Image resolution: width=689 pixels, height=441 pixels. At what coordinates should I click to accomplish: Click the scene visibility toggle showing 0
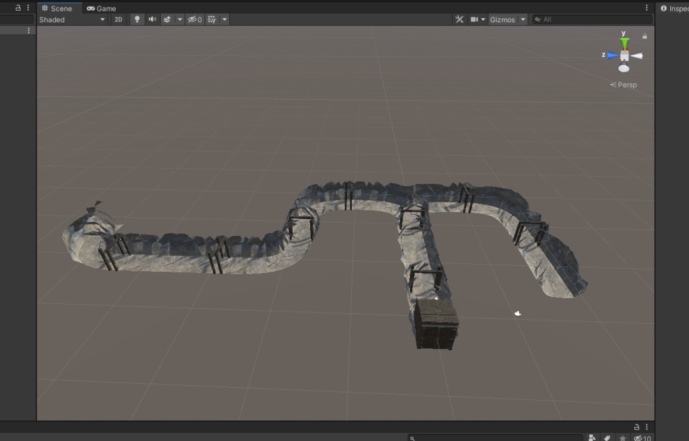195,19
